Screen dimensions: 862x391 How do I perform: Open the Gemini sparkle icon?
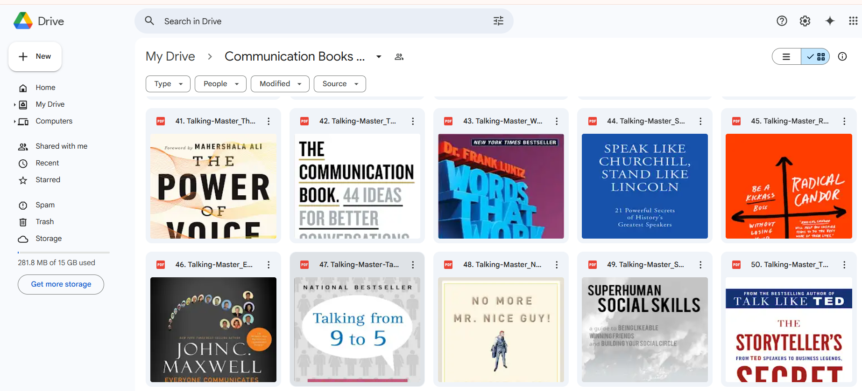(x=829, y=21)
